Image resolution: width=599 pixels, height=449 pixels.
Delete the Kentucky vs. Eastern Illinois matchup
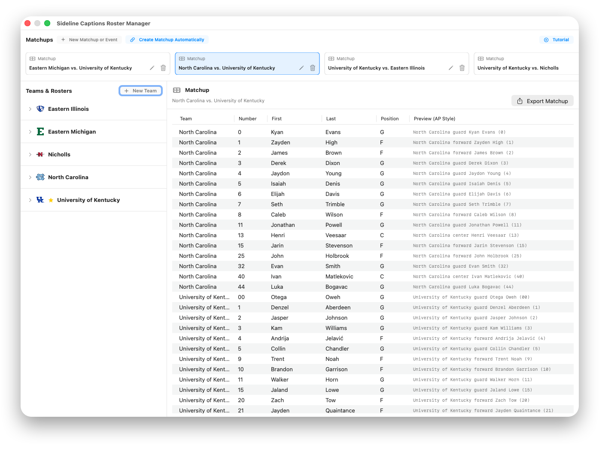tap(462, 68)
